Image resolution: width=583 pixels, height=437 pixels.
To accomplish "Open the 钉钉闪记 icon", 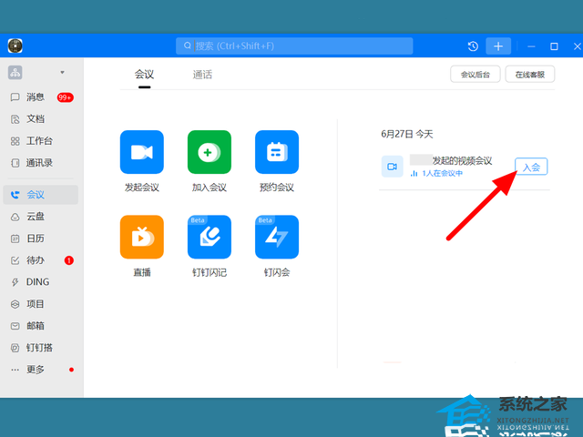I will click(210, 237).
